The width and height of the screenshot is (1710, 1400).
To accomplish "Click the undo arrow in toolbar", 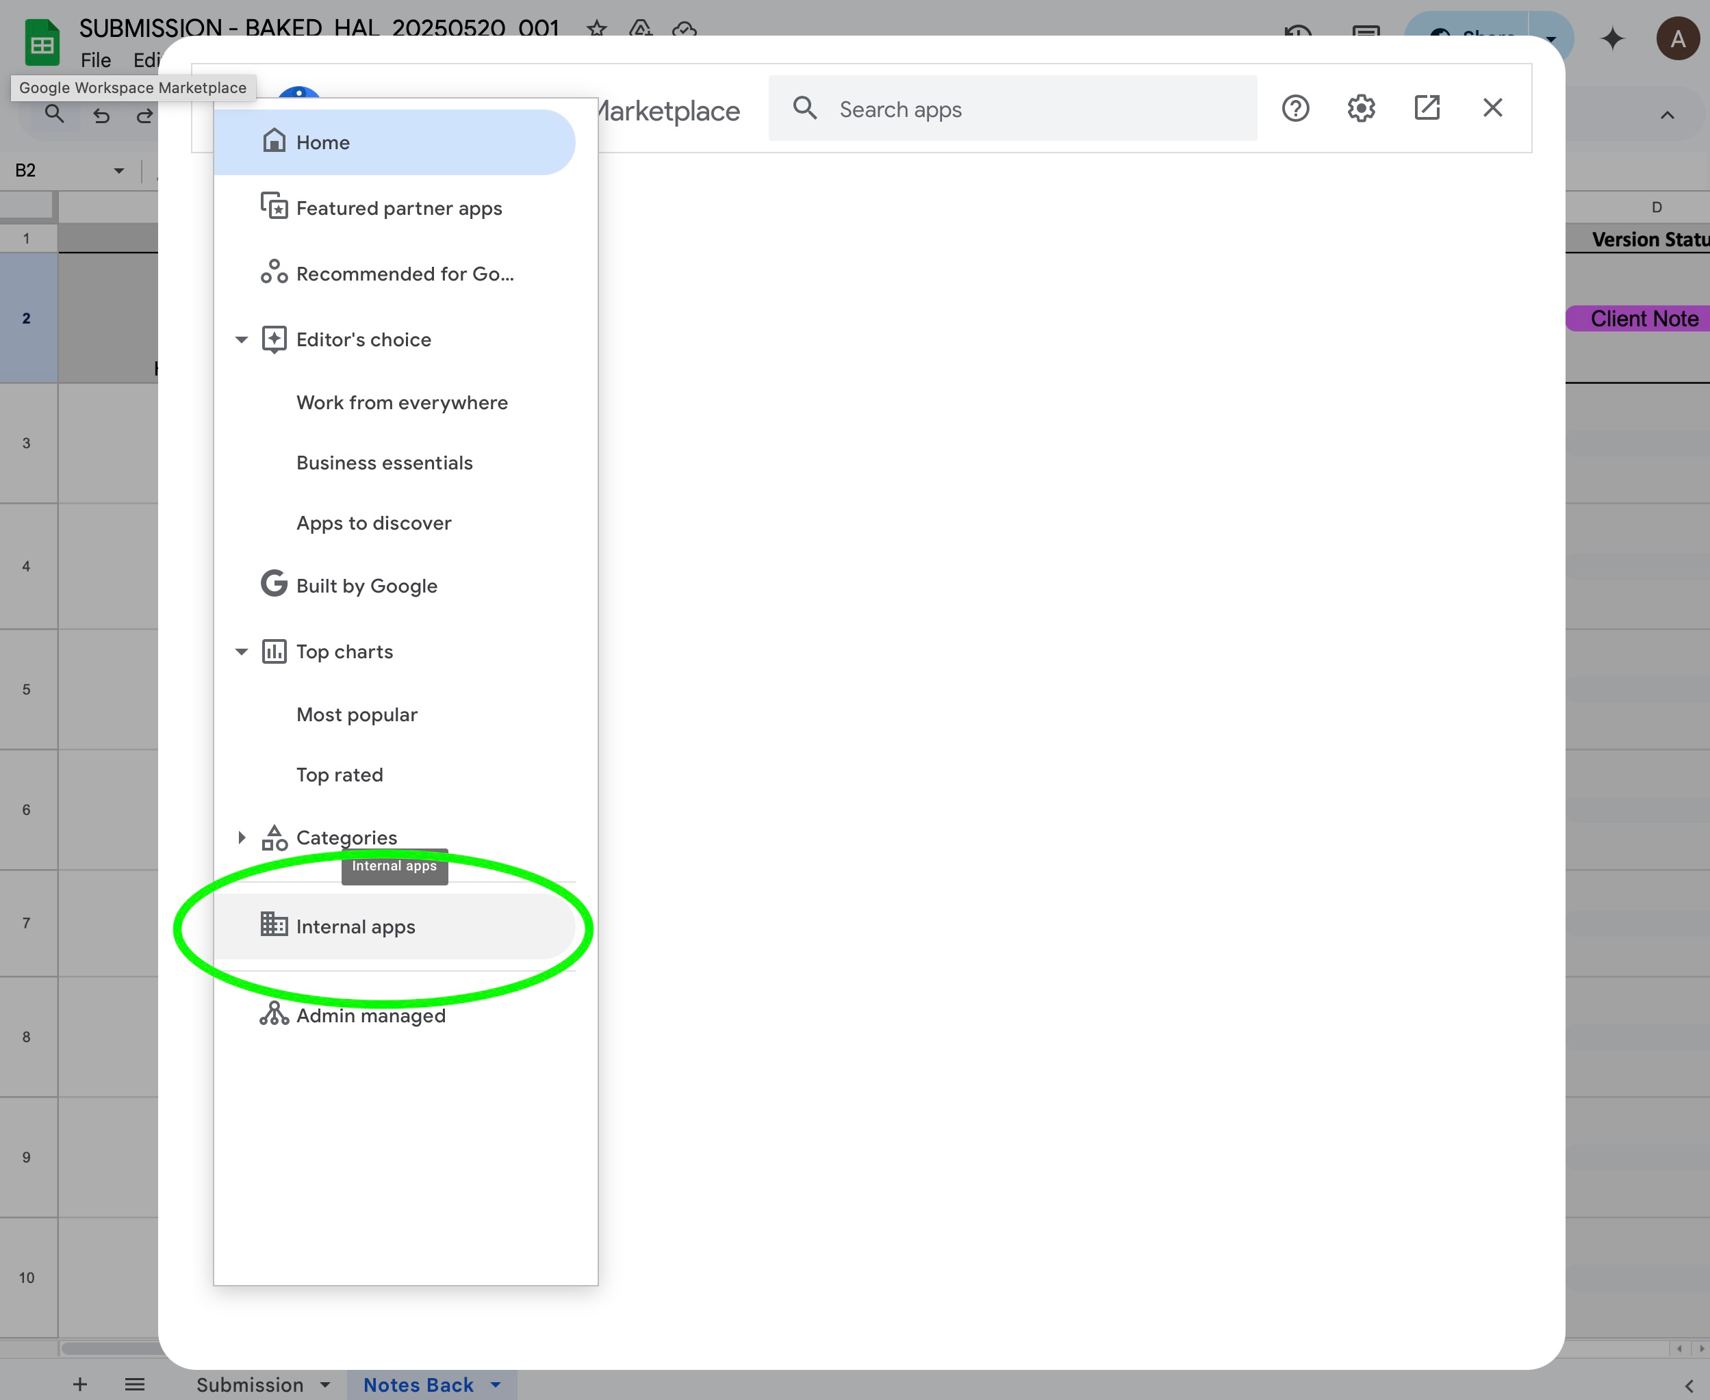I will coord(101,116).
